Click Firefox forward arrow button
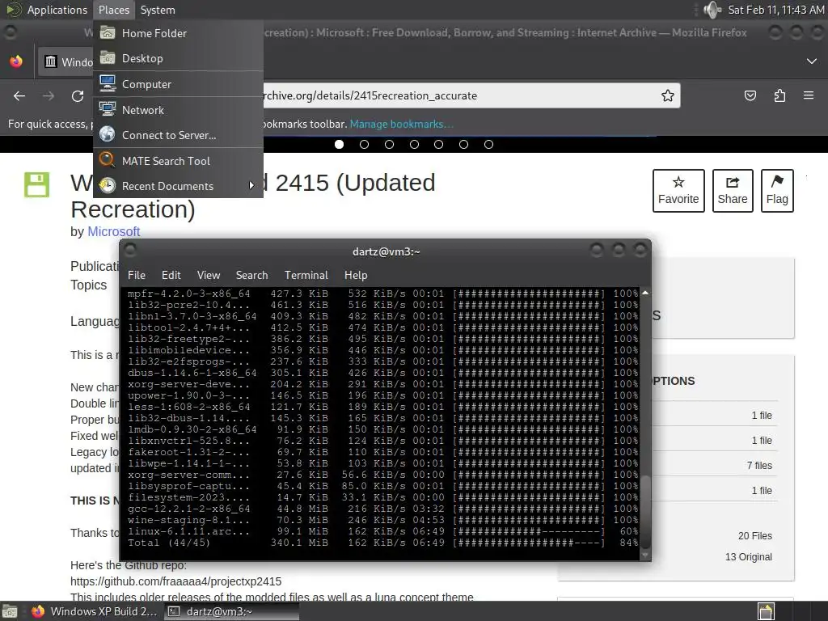 click(x=49, y=96)
